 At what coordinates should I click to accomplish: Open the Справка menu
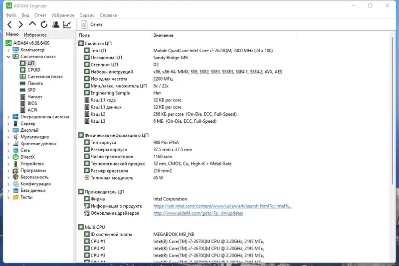tap(108, 15)
